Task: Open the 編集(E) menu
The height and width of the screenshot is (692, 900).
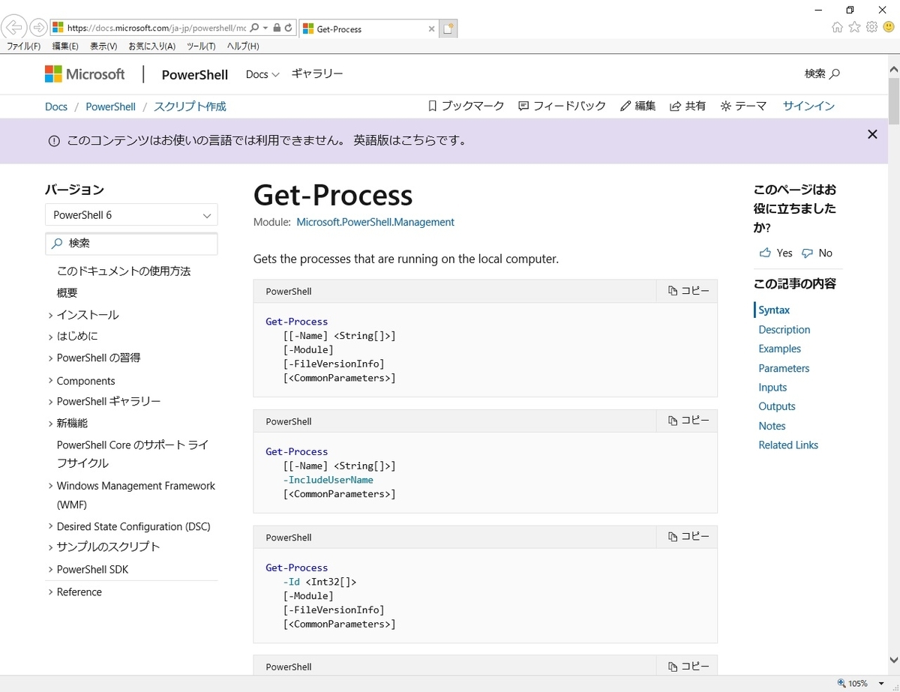Action: [65, 46]
